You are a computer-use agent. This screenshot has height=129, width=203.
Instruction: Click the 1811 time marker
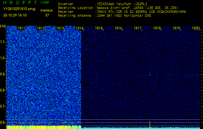pyautogui.click(x=21, y=28)
